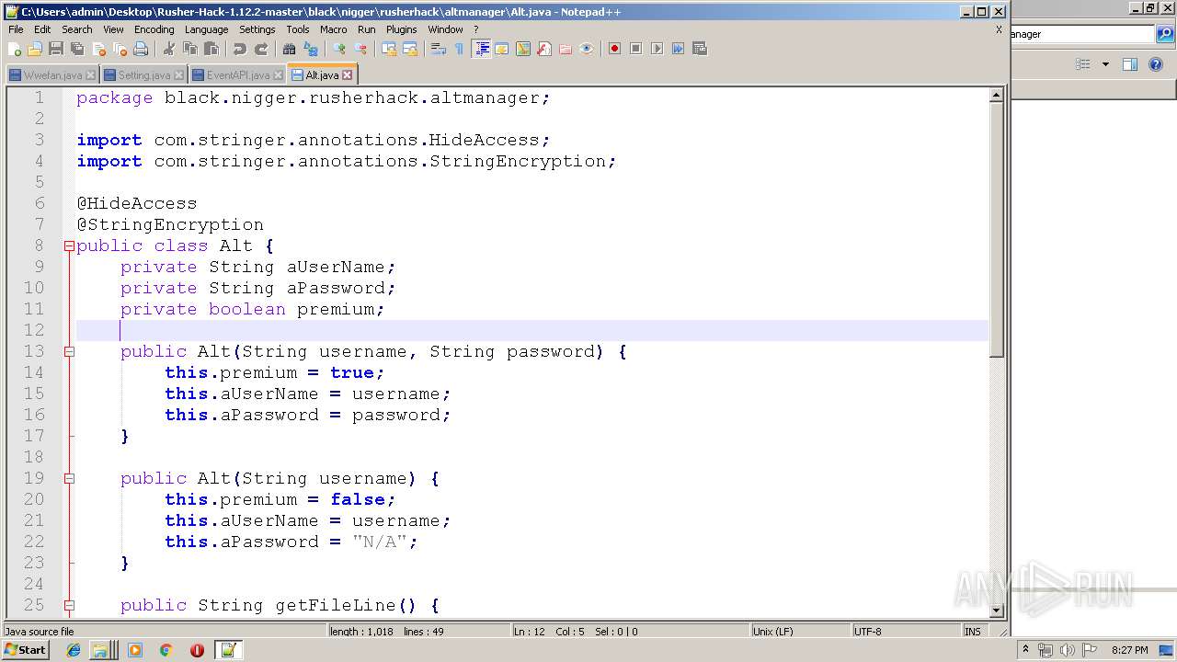Click Run Macro Multiple Times icon
Image resolution: width=1177 pixels, height=662 pixels.
point(678,49)
